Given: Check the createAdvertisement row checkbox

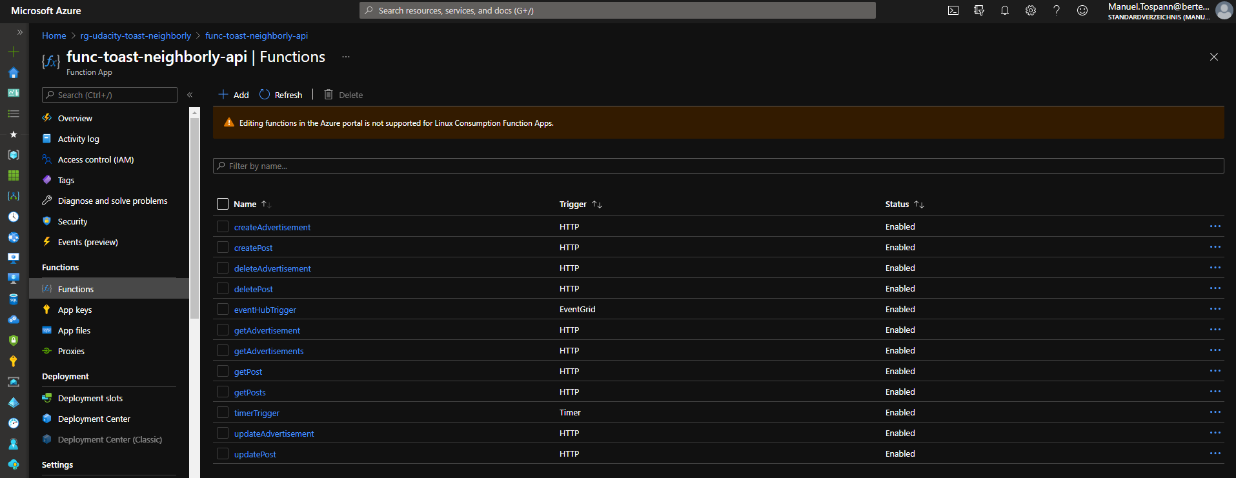Looking at the screenshot, I should pos(223,226).
